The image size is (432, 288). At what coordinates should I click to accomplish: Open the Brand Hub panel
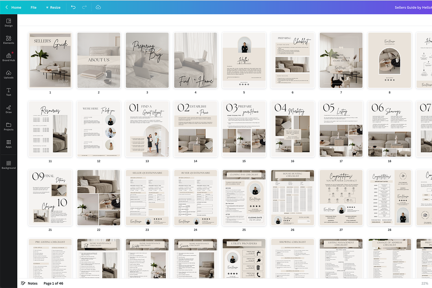(x=9, y=57)
